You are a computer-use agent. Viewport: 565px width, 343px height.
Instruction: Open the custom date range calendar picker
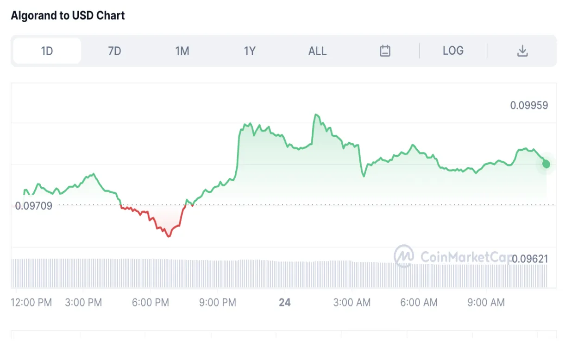point(385,51)
